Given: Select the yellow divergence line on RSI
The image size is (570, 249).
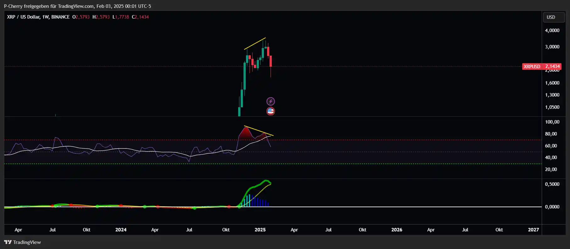Looking at the screenshot, I should point(259,131).
